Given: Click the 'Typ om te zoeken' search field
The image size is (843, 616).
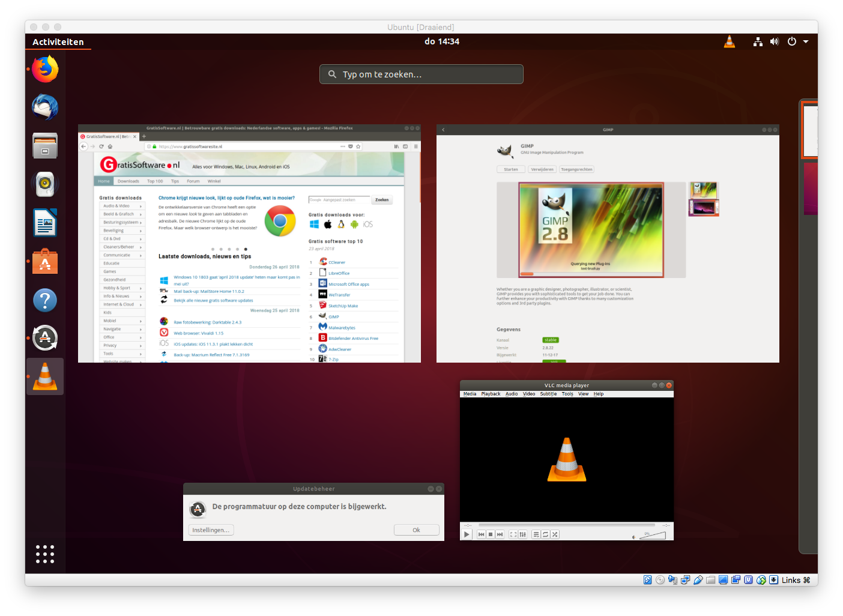Looking at the screenshot, I should tap(421, 74).
